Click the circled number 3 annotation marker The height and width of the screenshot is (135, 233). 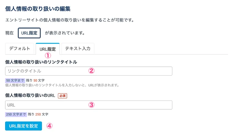91,105
